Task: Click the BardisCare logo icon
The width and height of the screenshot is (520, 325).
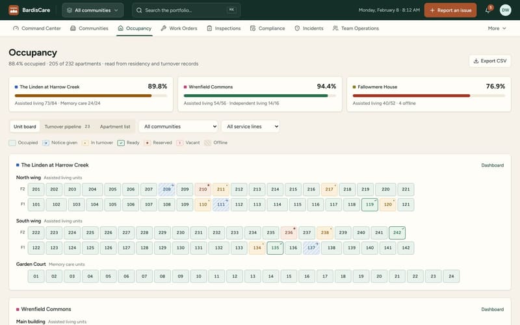Action: [14, 10]
